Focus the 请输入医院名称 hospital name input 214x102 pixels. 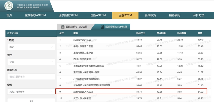[x=31, y=77]
